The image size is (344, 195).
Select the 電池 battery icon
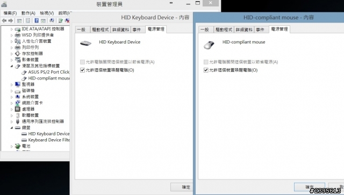click(18, 146)
